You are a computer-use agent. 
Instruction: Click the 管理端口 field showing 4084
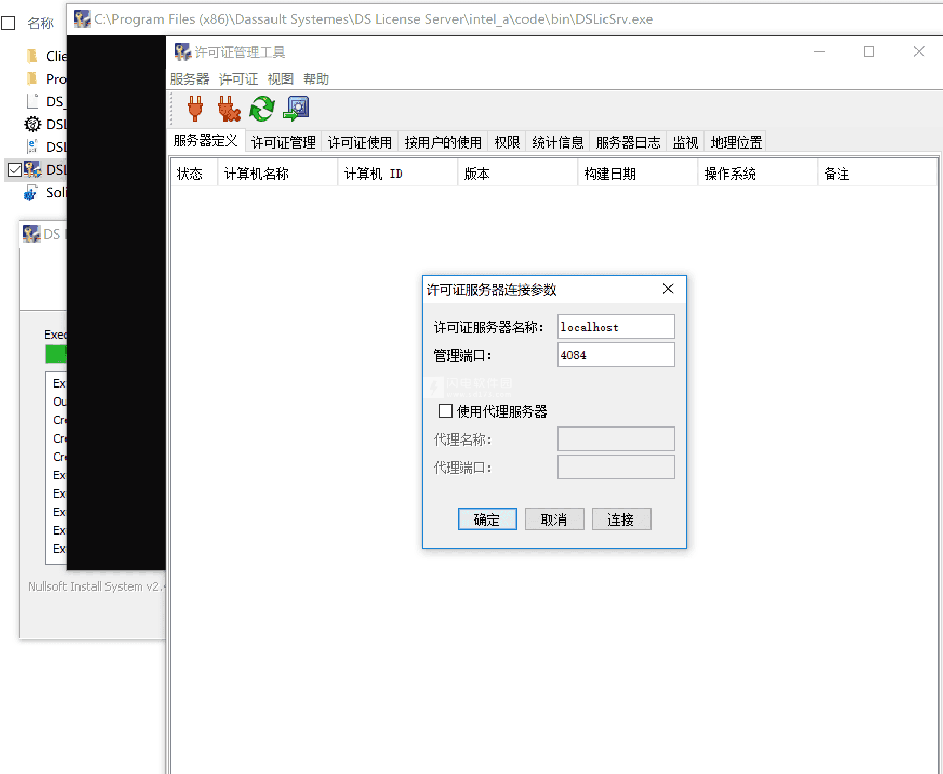[615, 355]
